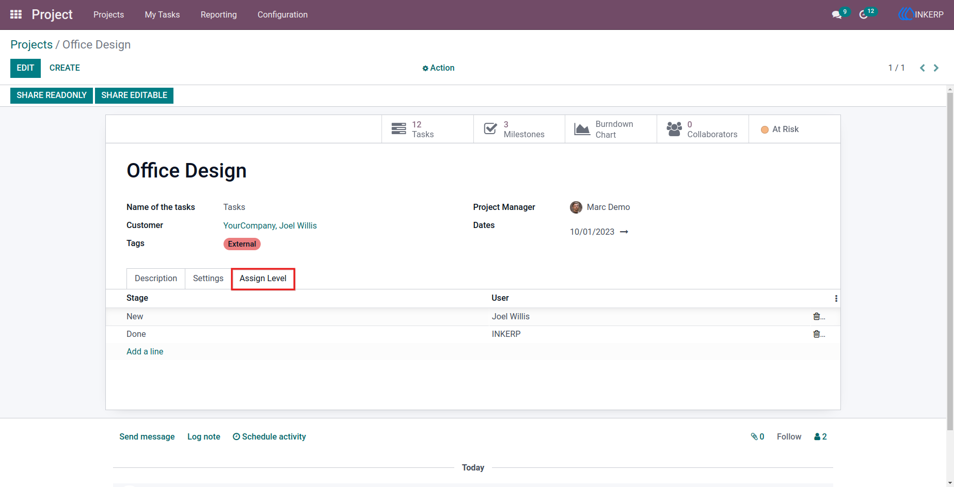This screenshot has height=487, width=954.
Task: Switch to the Description tab
Action: [156, 279]
